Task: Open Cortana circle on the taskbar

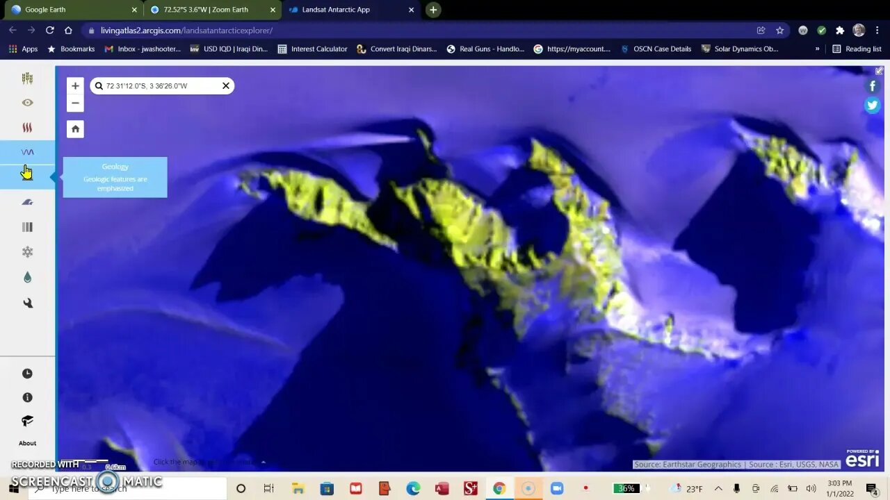Action: tap(241, 489)
